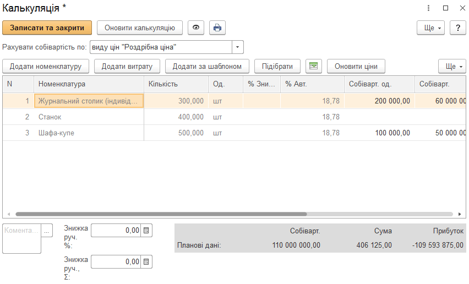Click % Зни... column header
This screenshot has height=284, width=469.
coord(261,84)
